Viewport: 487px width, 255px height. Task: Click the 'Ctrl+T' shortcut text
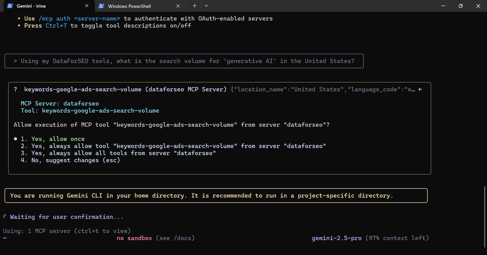pyautogui.click(x=56, y=26)
